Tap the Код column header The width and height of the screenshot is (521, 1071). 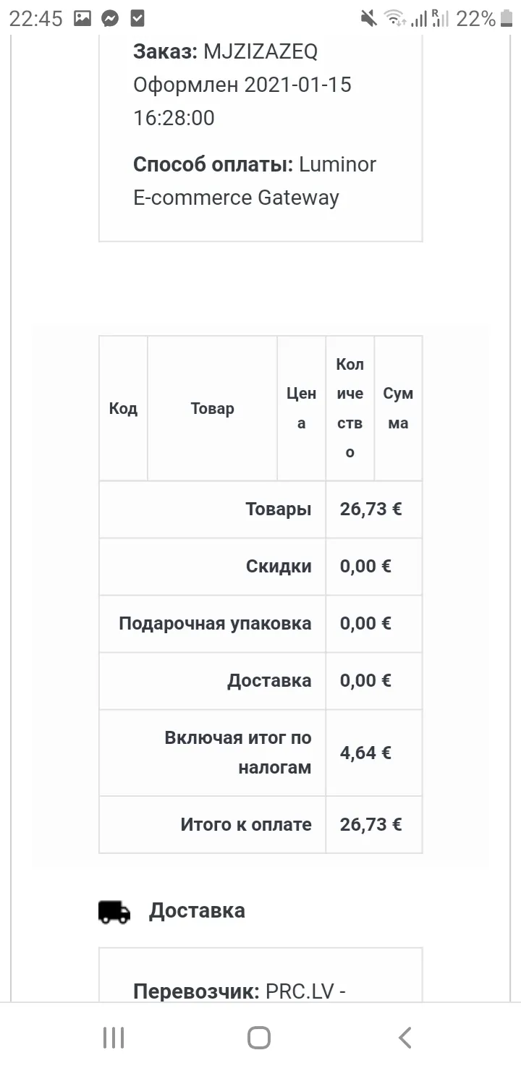click(123, 408)
